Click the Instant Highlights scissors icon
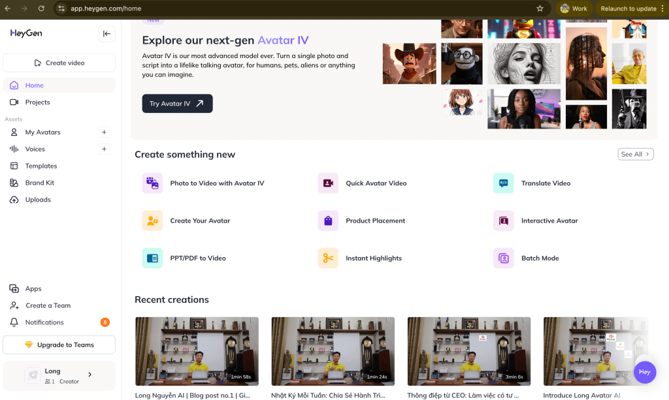Screen dimensions: 669x400 [328, 258]
